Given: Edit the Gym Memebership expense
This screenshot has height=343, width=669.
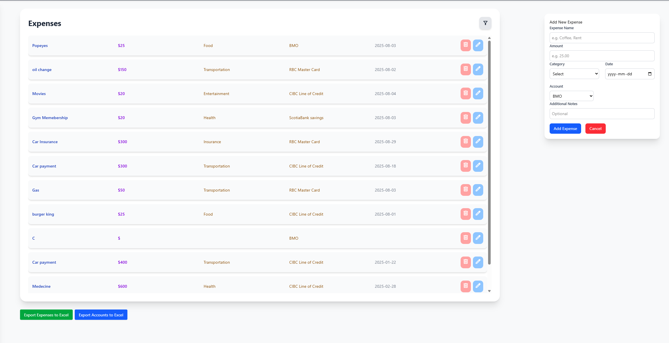Looking at the screenshot, I should pyautogui.click(x=478, y=117).
